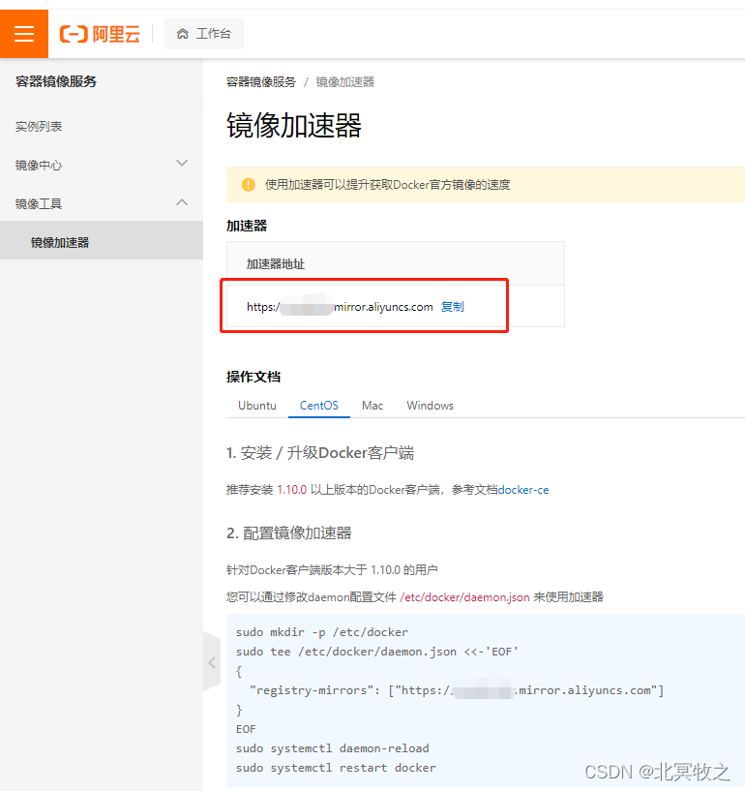Click the mirror.aliyuncs.com address text

pyautogui.click(x=340, y=307)
